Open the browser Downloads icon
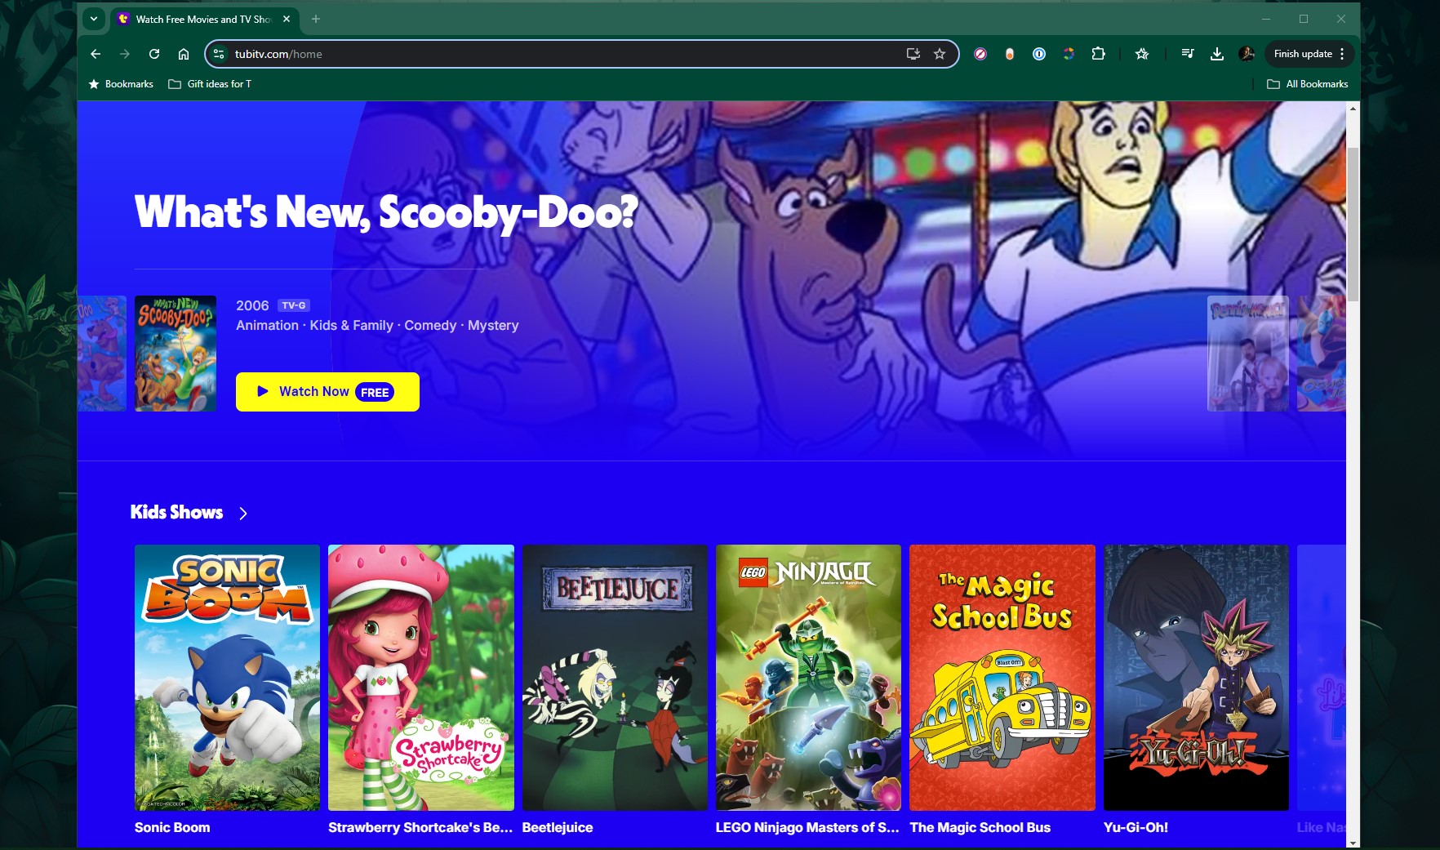 coord(1217,54)
